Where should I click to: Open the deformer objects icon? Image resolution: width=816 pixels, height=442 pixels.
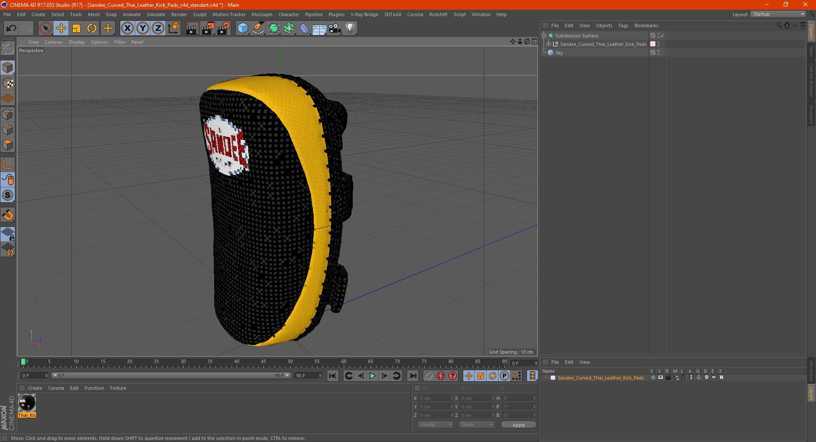click(304, 28)
